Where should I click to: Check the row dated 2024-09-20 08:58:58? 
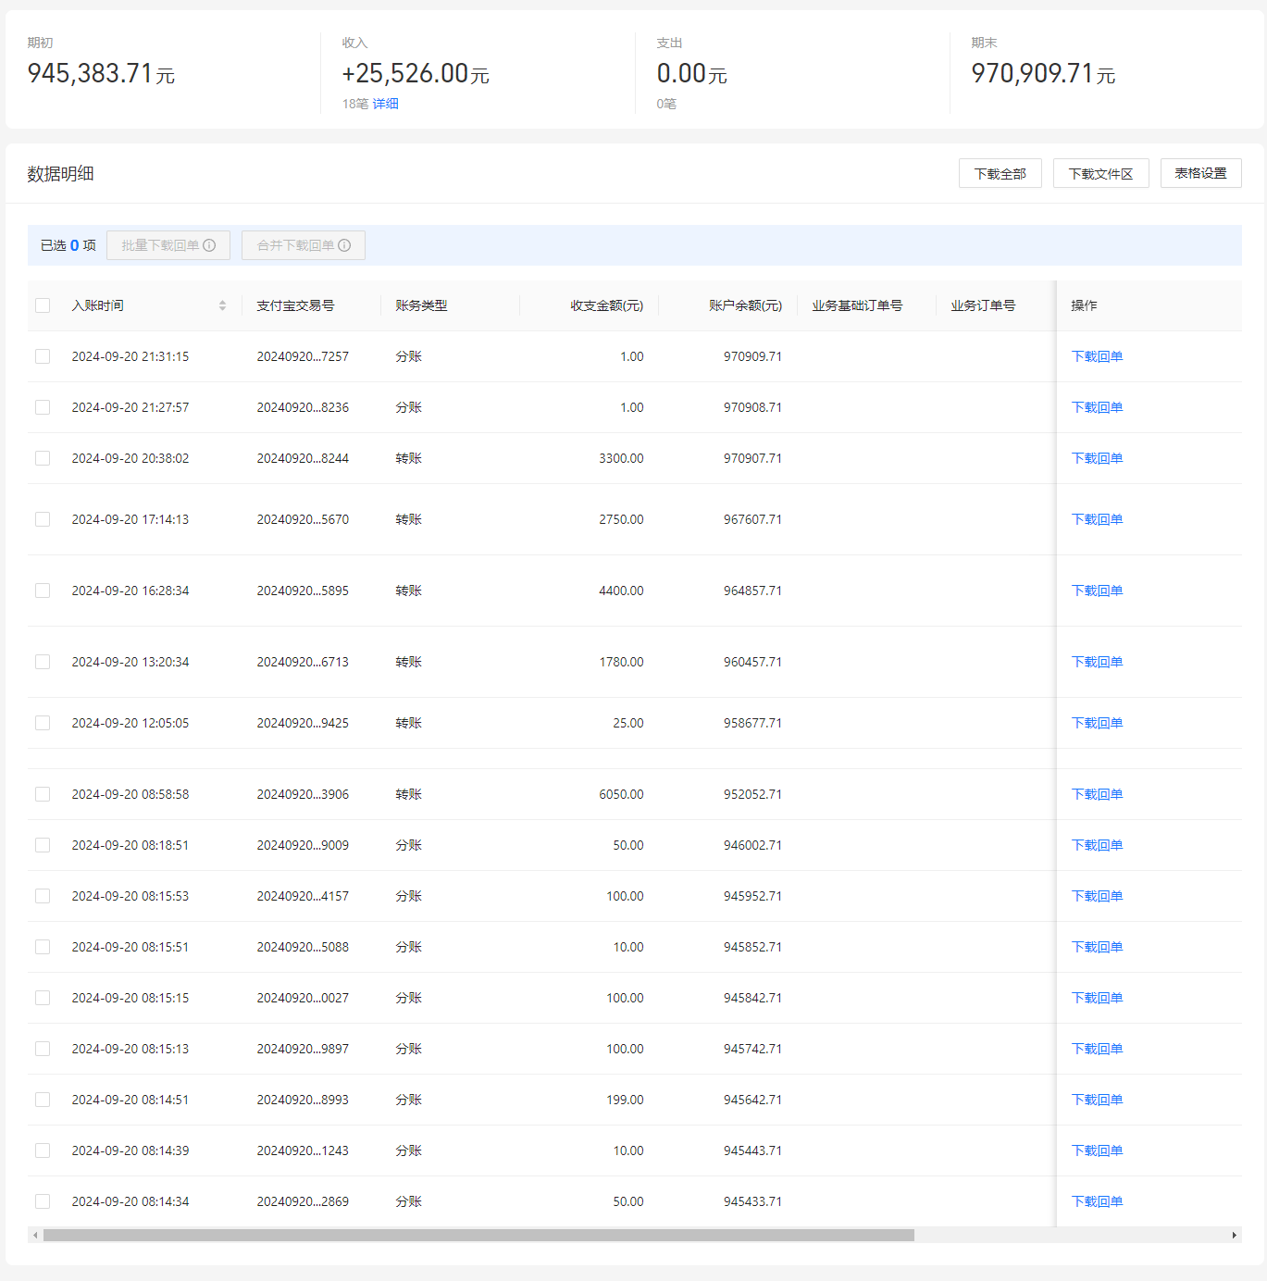43,794
